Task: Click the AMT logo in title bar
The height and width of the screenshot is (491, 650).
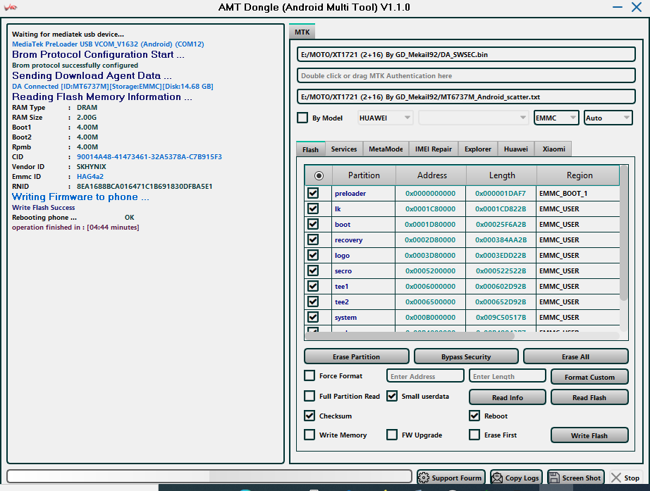Action: click(11, 7)
